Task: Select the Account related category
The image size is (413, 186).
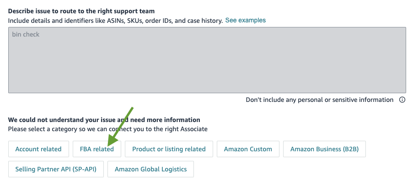Action: pyautogui.click(x=38, y=149)
